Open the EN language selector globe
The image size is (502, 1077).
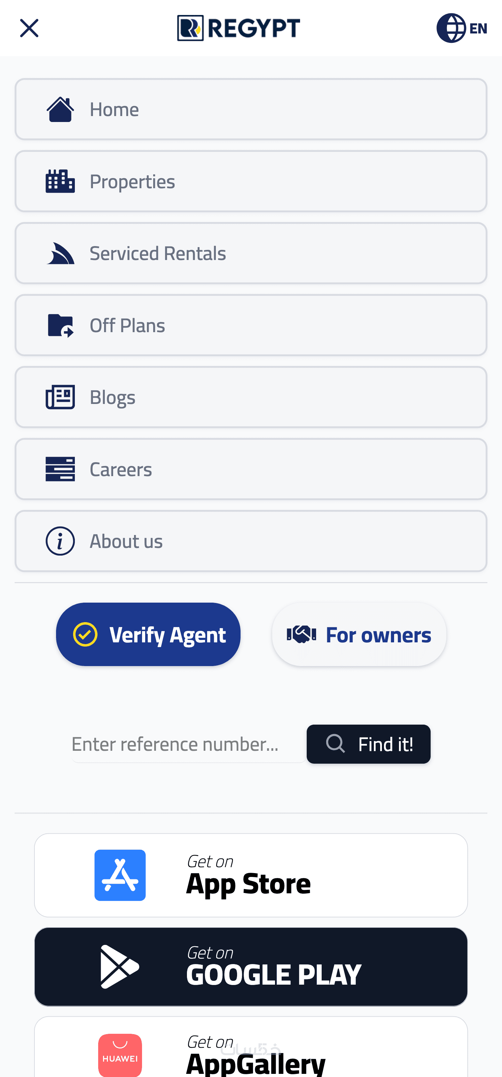point(462,28)
